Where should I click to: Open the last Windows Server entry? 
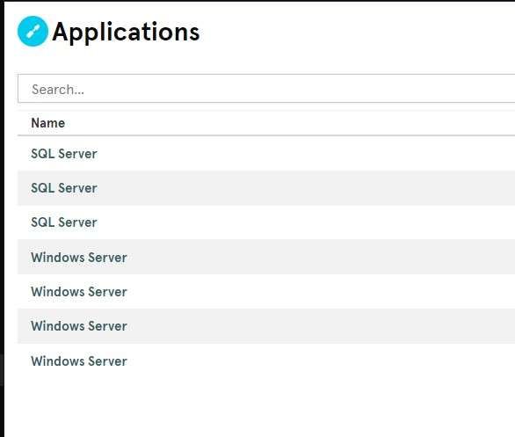pyautogui.click(x=79, y=361)
